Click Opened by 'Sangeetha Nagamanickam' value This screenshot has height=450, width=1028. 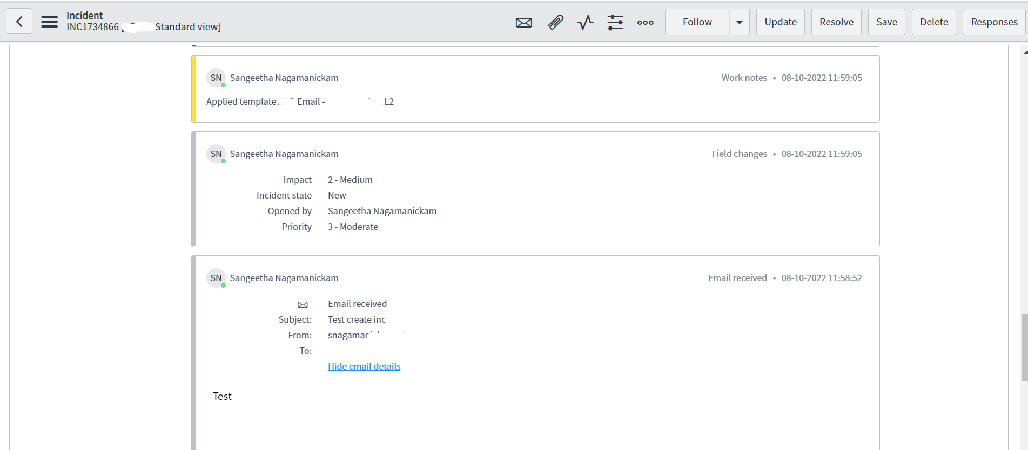click(382, 211)
